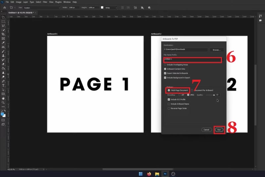The height and width of the screenshot is (177, 265).
Task: Open Windows Start button on taskbar
Action: pyautogui.click(x=140, y=174)
